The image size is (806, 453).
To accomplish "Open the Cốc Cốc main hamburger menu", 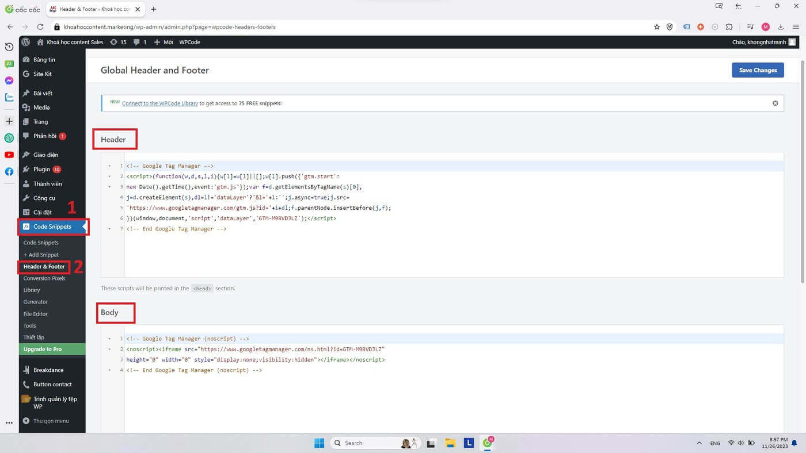I will pos(796,27).
